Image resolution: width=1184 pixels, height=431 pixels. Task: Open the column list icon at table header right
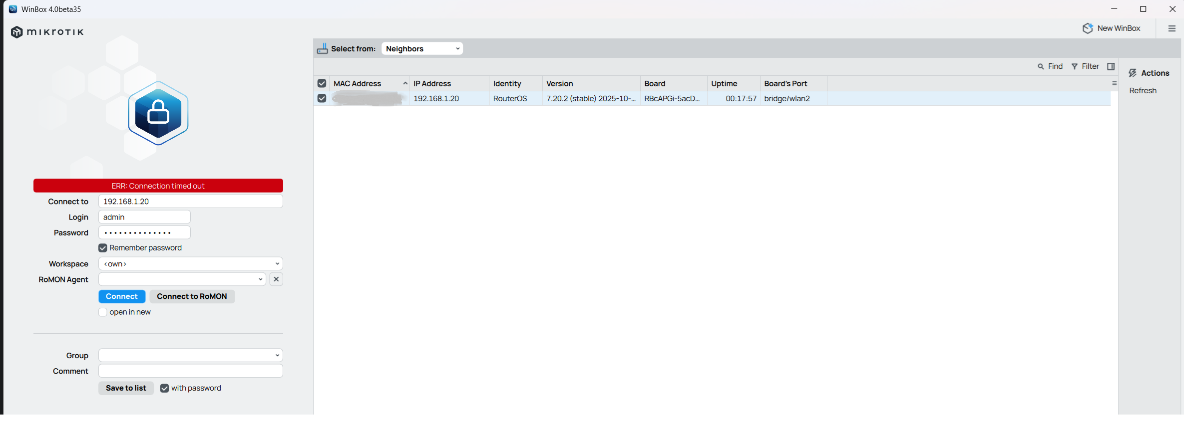(1114, 83)
